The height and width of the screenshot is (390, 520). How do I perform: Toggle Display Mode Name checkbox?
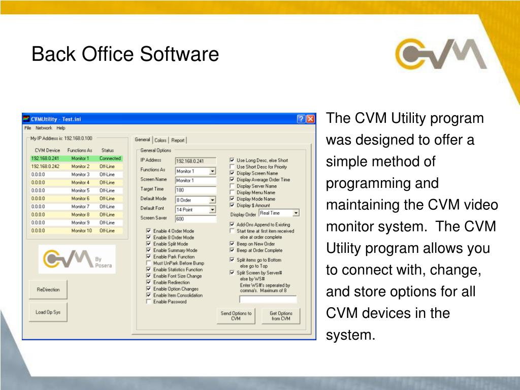click(x=232, y=199)
